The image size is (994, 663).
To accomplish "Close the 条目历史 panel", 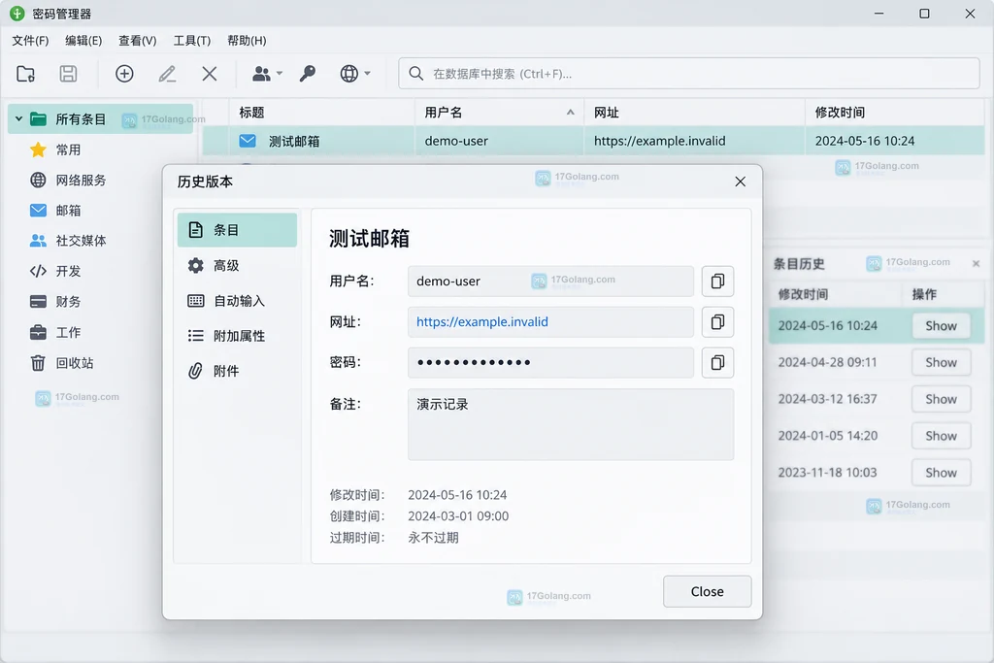I will click(x=977, y=263).
